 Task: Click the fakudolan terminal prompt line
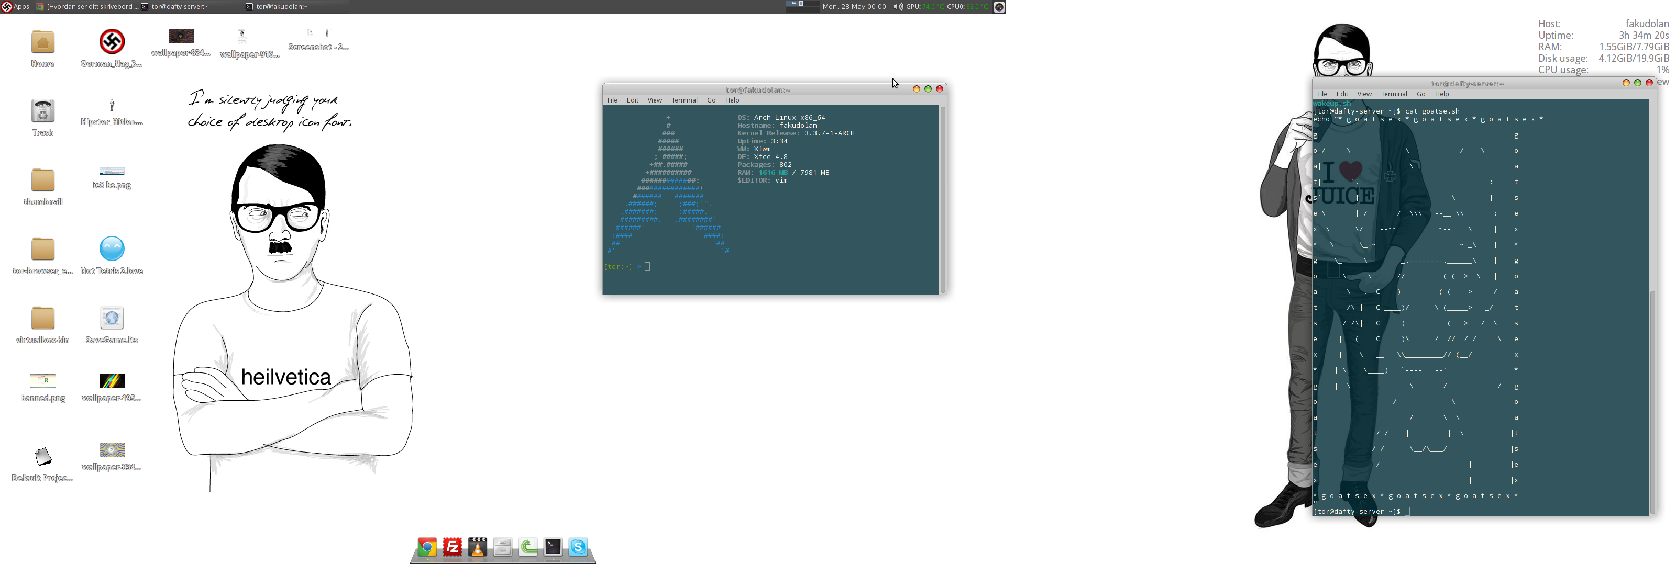point(627,267)
